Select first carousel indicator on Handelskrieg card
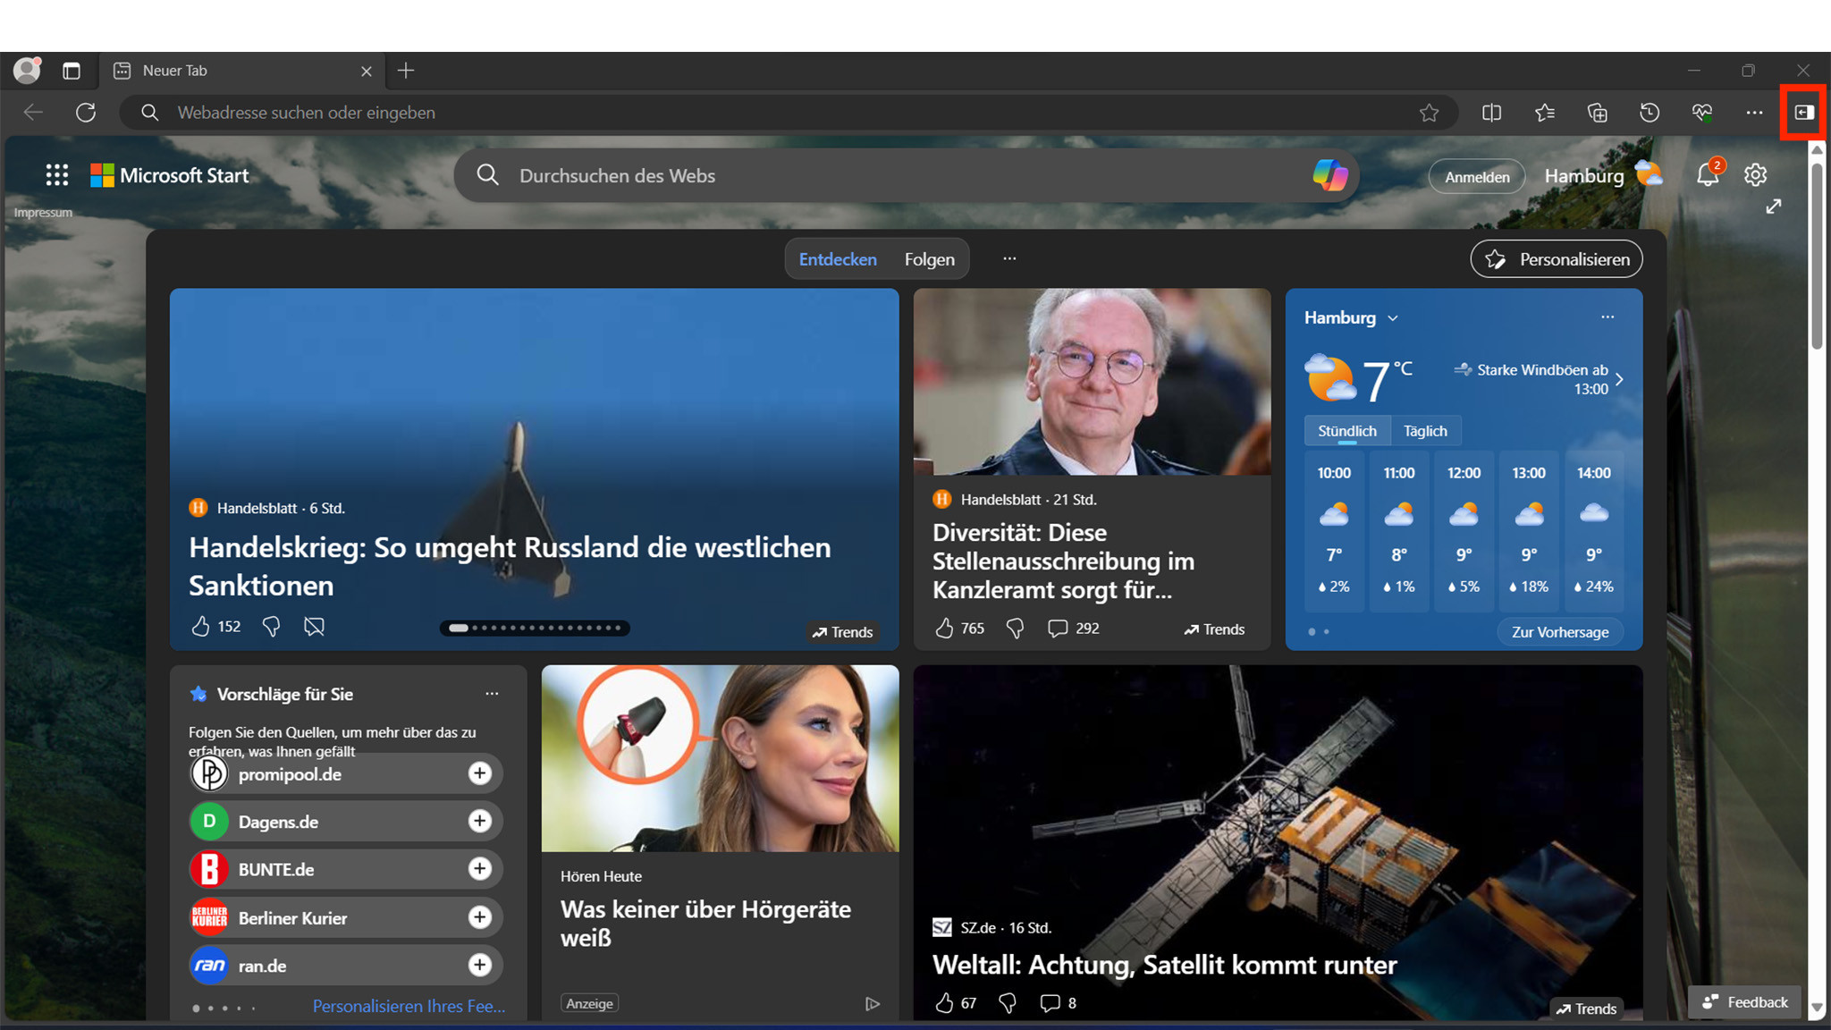Viewport: 1831px width, 1030px height. click(458, 628)
